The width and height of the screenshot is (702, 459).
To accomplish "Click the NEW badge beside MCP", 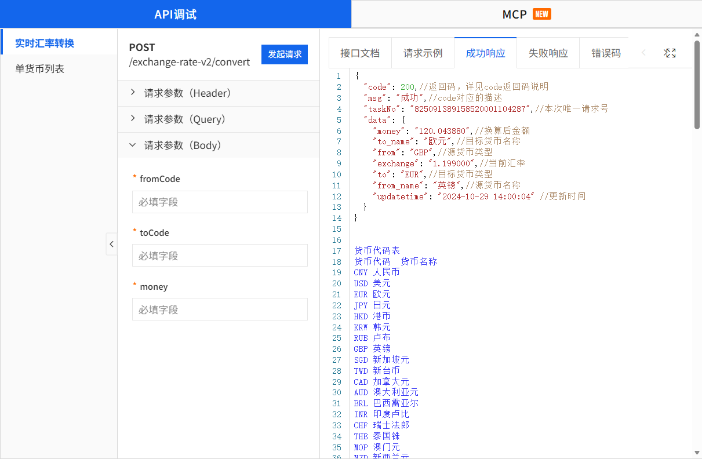I will (x=541, y=14).
